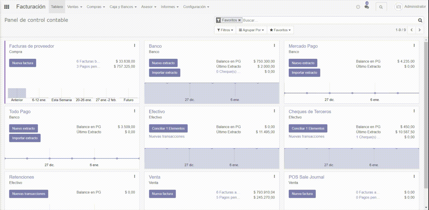Open the Retenciones card title

22,177
